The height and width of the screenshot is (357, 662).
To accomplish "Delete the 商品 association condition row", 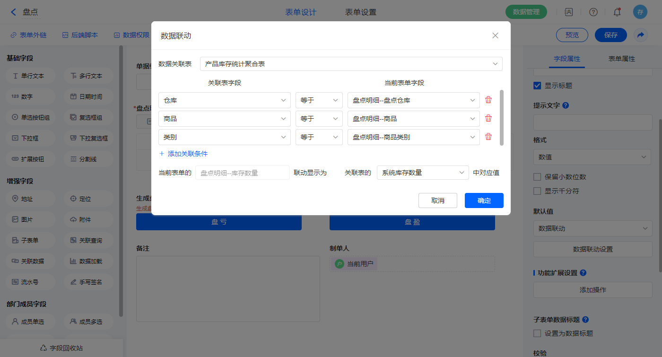I will pos(488,119).
